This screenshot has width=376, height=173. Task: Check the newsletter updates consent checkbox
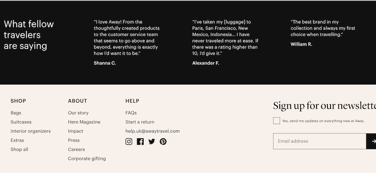click(x=276, y=121)
